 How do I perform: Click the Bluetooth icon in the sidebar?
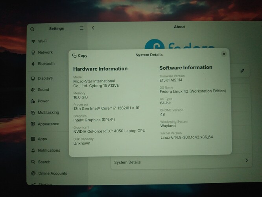33,64
